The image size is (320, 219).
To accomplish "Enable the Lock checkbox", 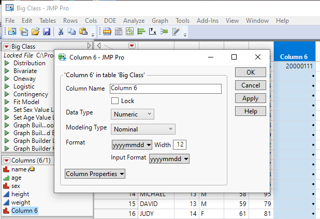I will pyautogui.click(x=115, y=101).
